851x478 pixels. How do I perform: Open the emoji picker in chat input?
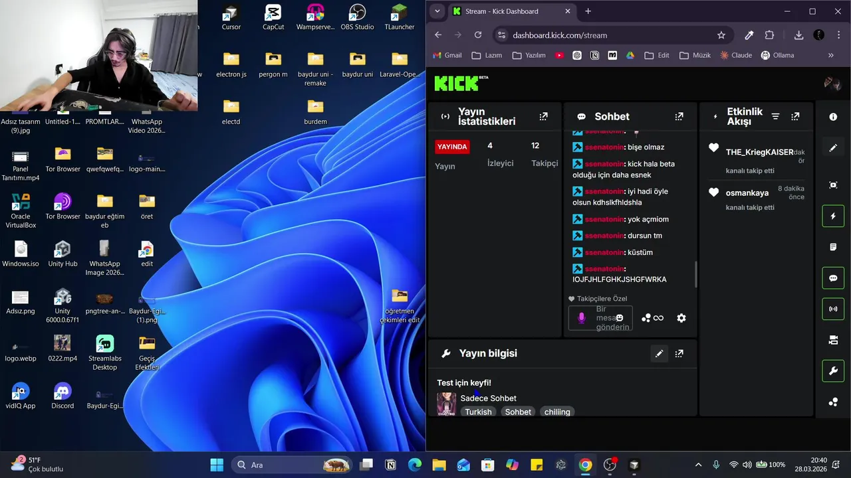pyautogui.click(x=620, y=318)
